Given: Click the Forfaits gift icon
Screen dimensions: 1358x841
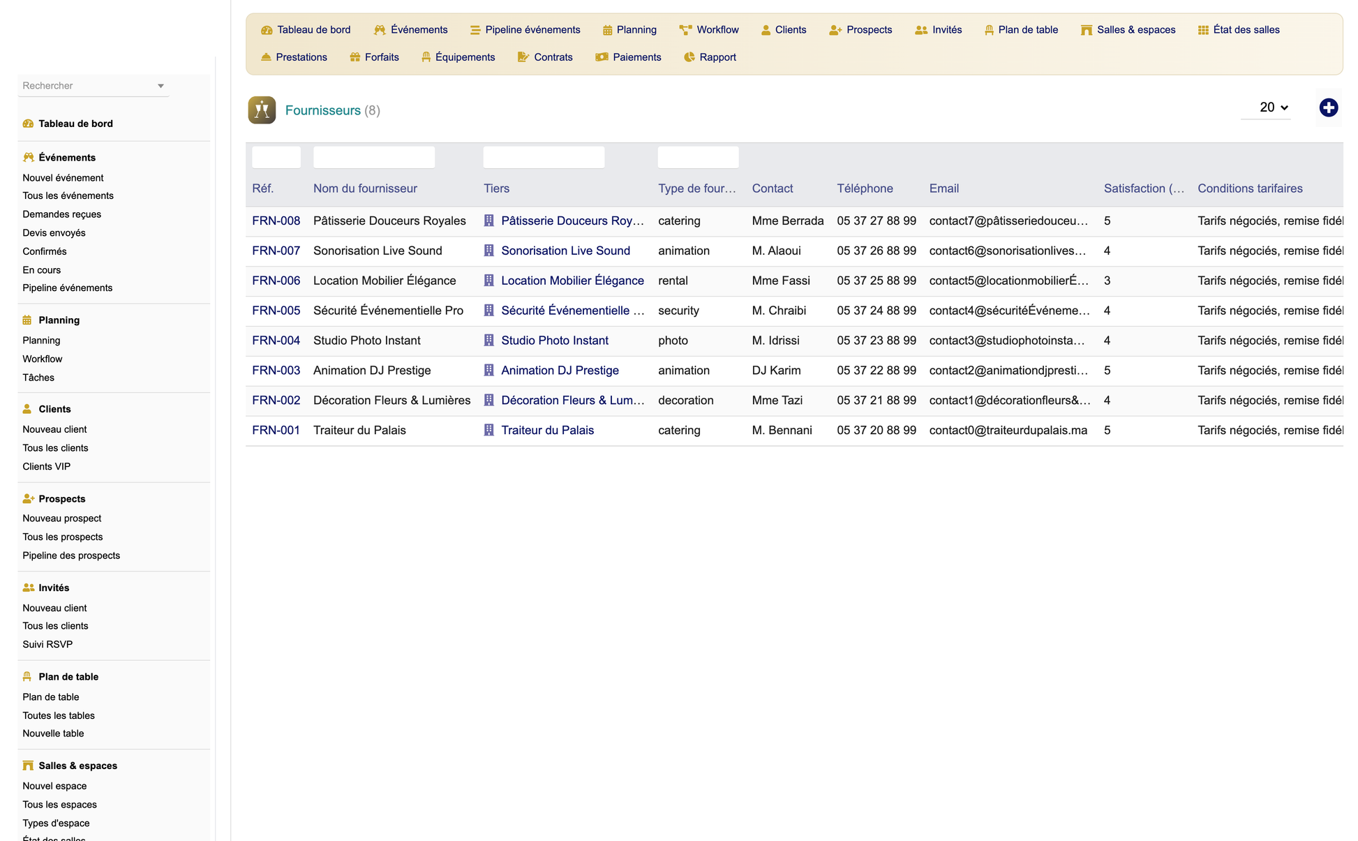Looking at the screenshot, I should pyautogui.click(x=355, y=57).
